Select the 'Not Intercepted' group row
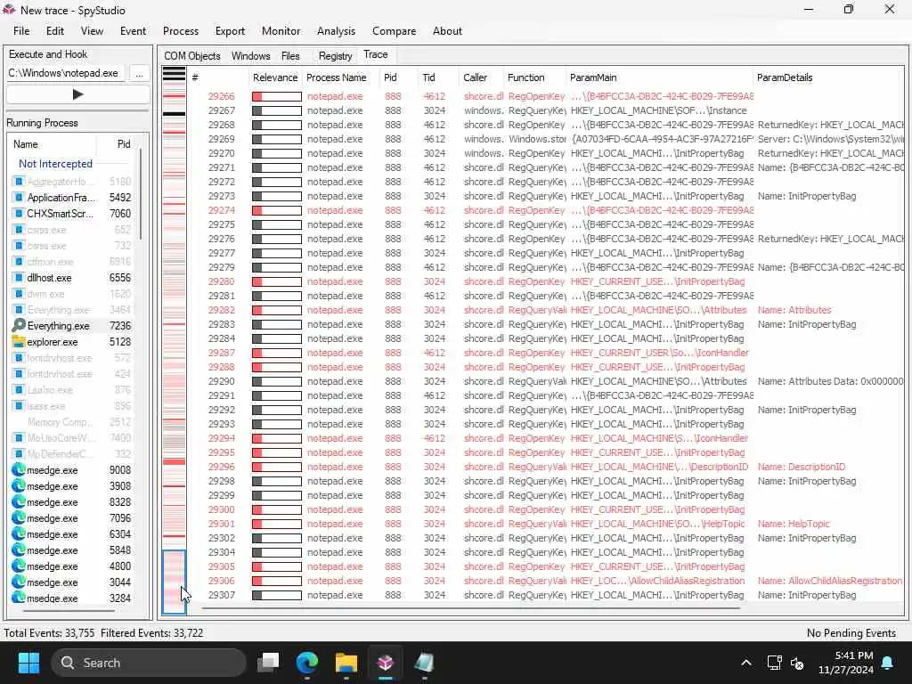 (x=55, y=164)
